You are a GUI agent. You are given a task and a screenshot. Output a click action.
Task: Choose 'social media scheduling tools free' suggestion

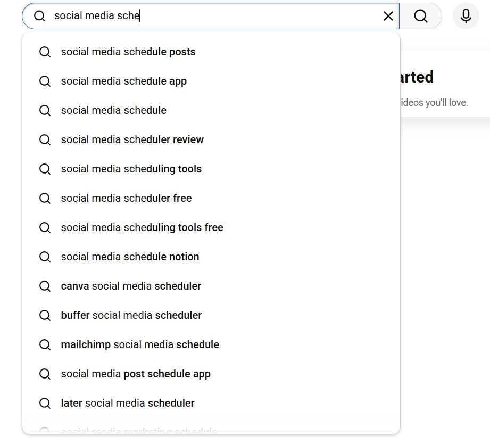pyautogui.click(x=142, y=227)
